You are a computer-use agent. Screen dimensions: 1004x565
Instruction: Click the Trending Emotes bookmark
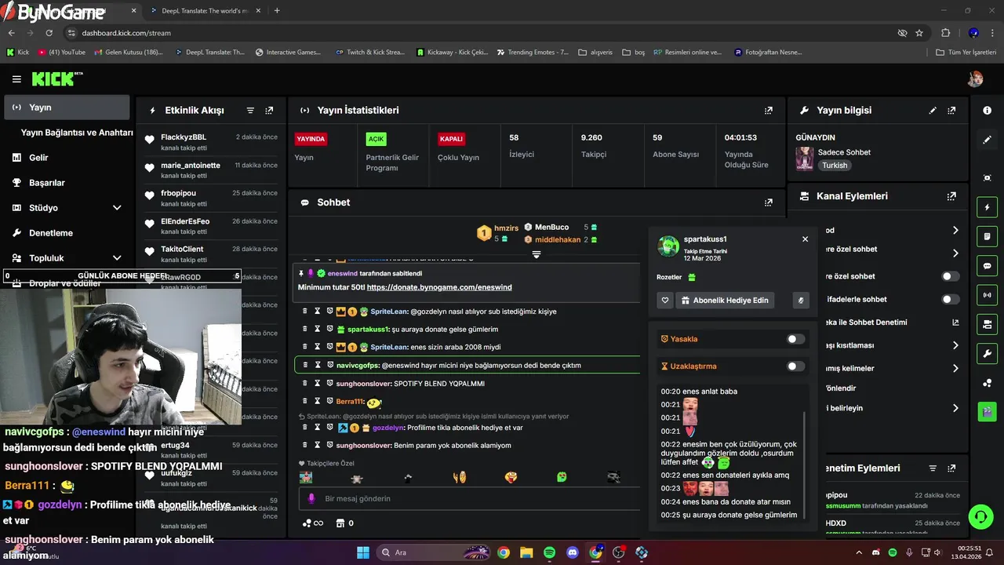[533, 53]
